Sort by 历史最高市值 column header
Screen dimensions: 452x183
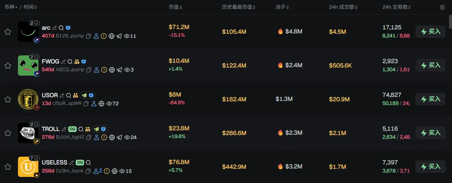tap(239, 7)
